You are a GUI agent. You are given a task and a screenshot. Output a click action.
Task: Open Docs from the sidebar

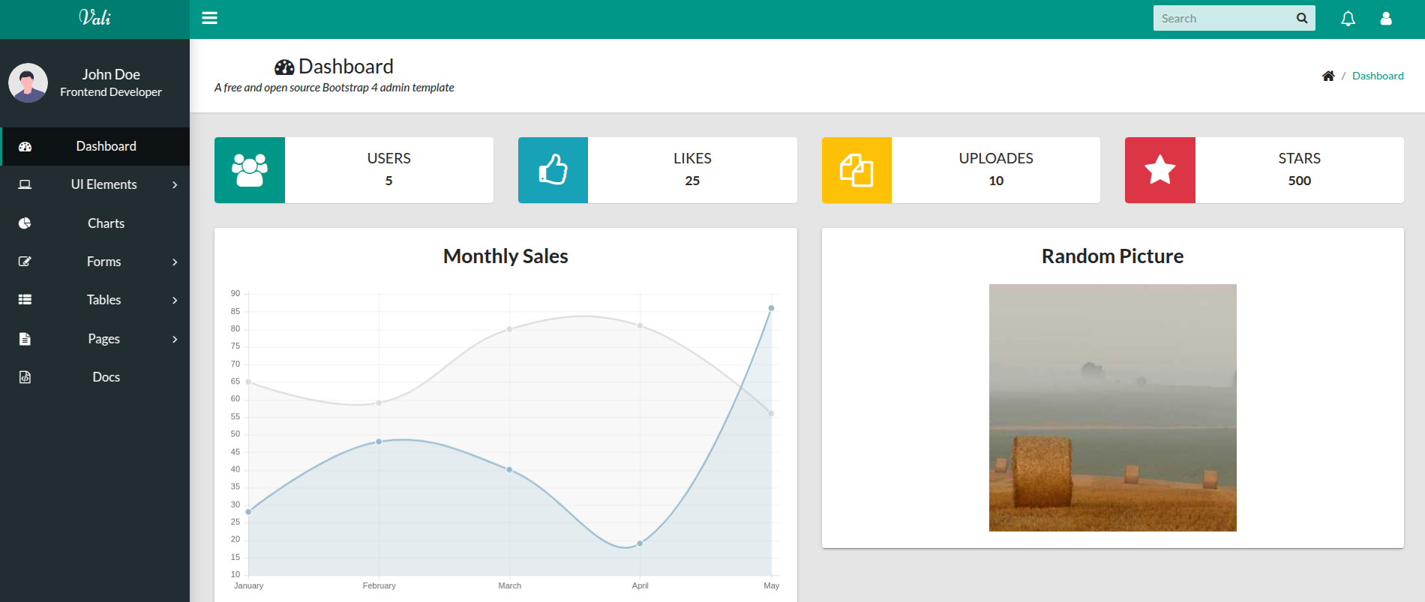click(x=106, y=377)
